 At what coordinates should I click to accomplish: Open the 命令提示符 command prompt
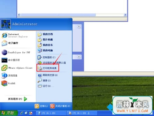tap(11, 60)
